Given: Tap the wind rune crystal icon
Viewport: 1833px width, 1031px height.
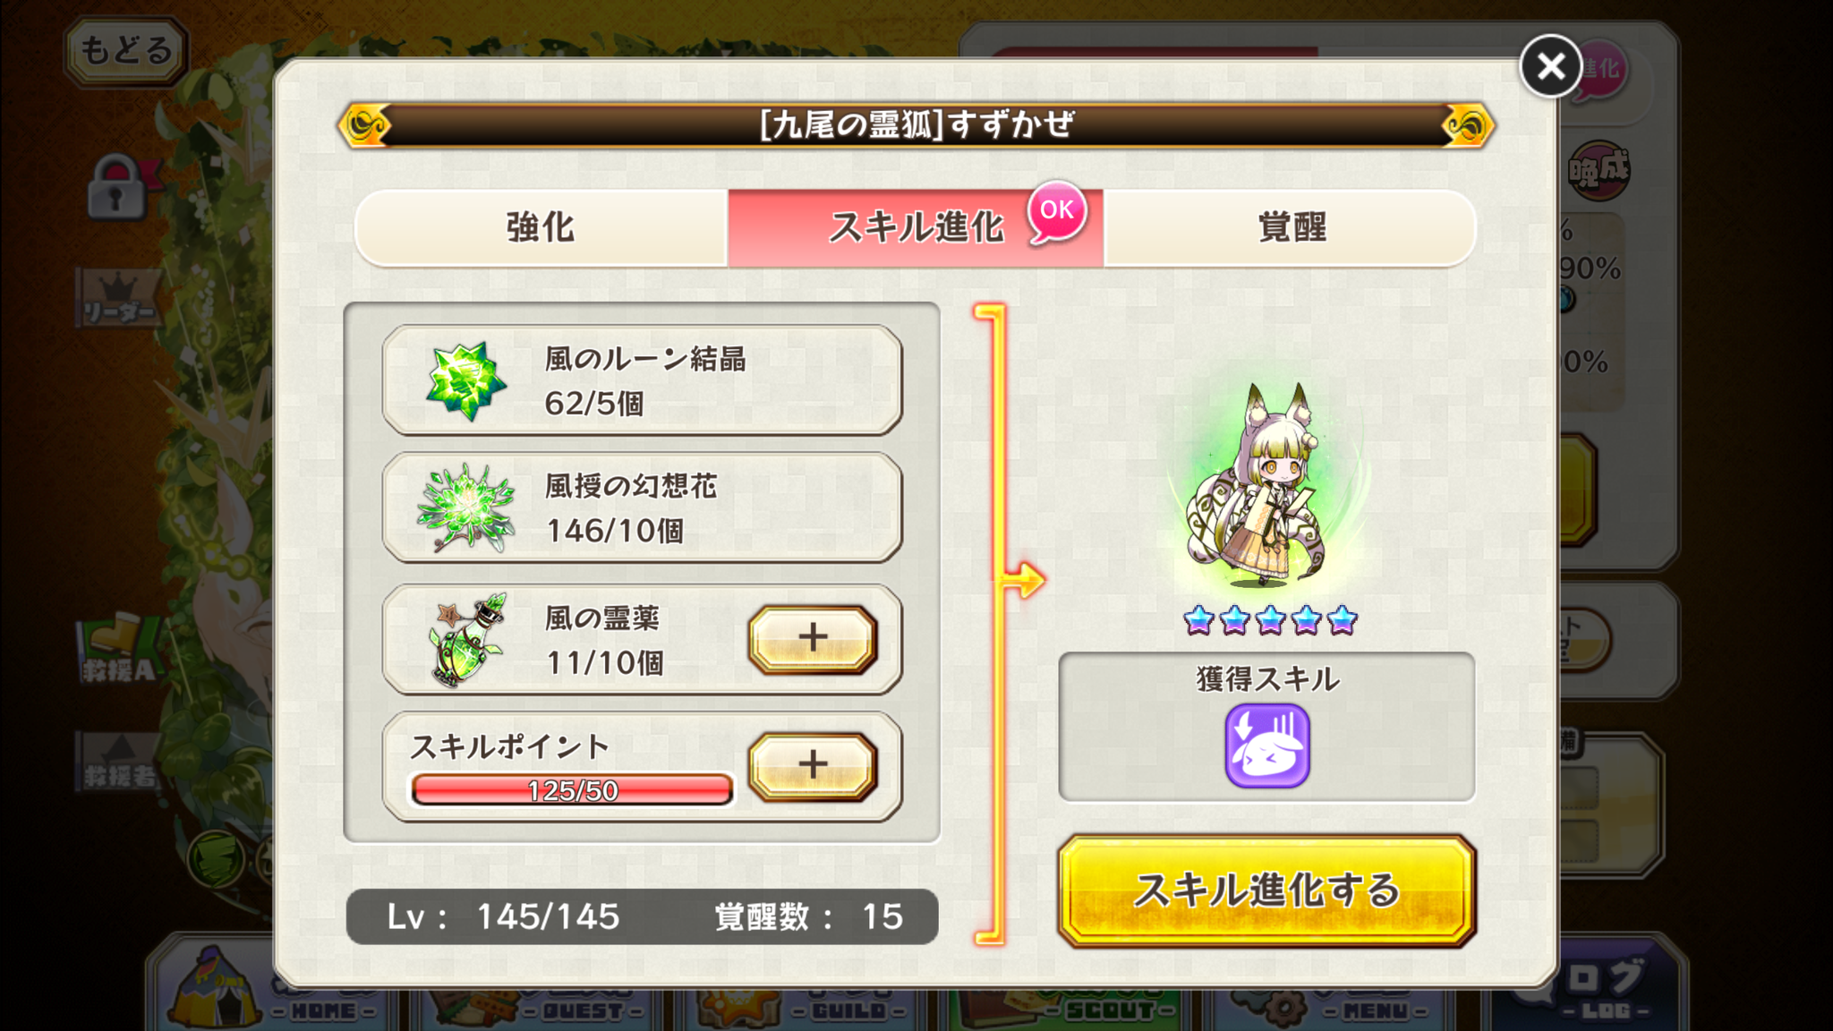Looking at the screenshot, I should [x=465, y=381].
